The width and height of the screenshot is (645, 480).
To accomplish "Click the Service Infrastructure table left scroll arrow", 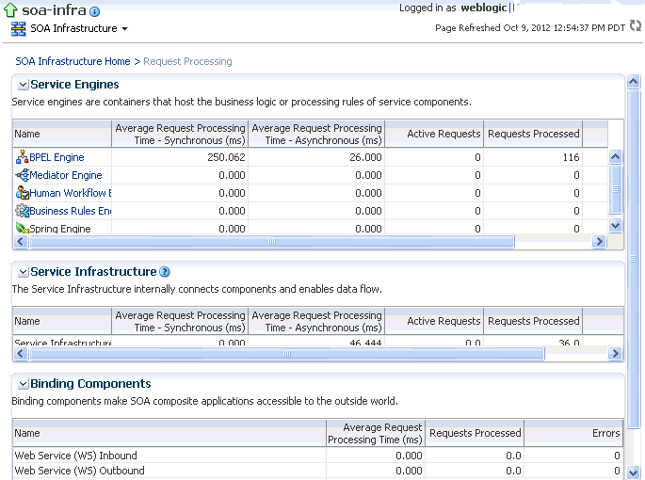I will pos(21,353).
